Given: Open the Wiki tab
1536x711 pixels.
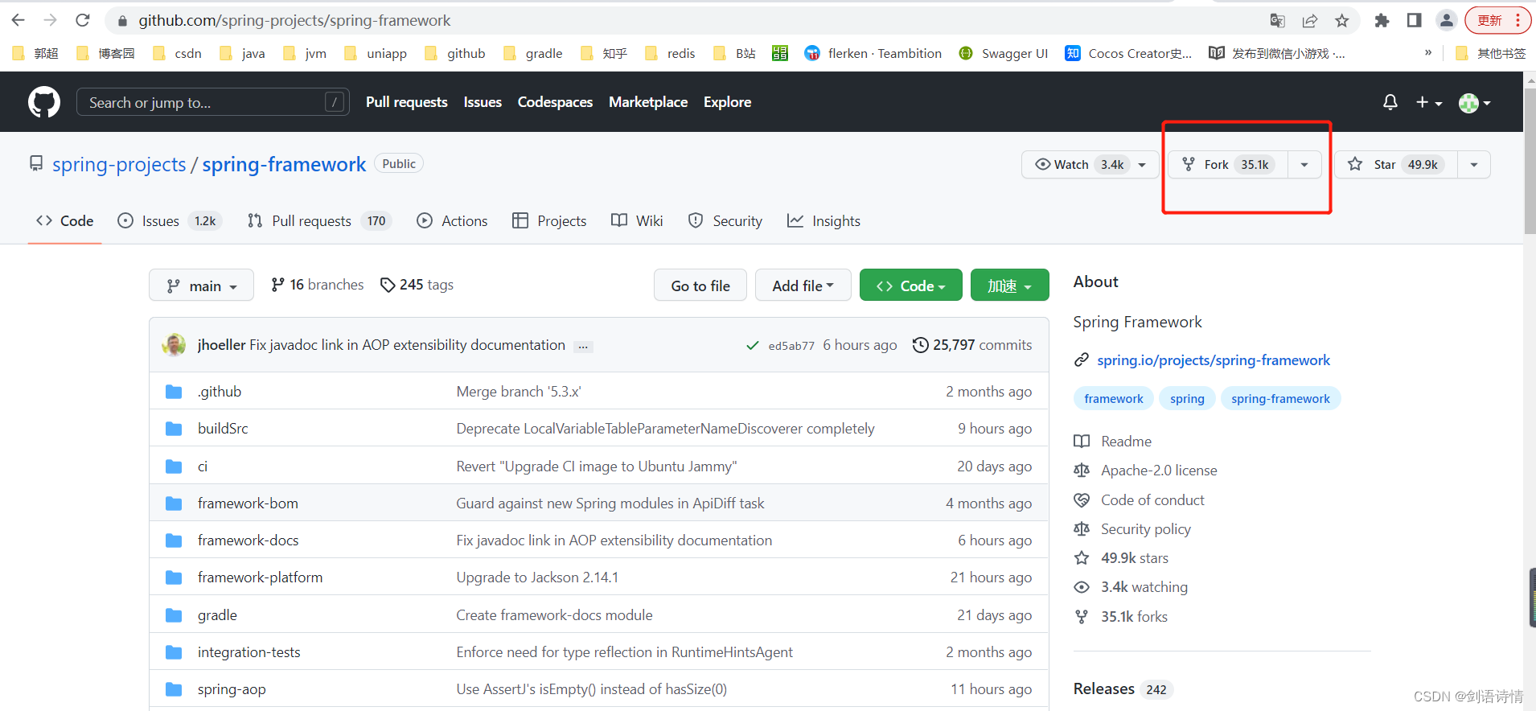Looking at the screenshot, I should click(x=637, y=221).
